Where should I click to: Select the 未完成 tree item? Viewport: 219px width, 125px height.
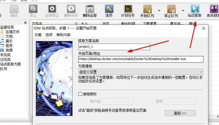(x=5, y=55)
